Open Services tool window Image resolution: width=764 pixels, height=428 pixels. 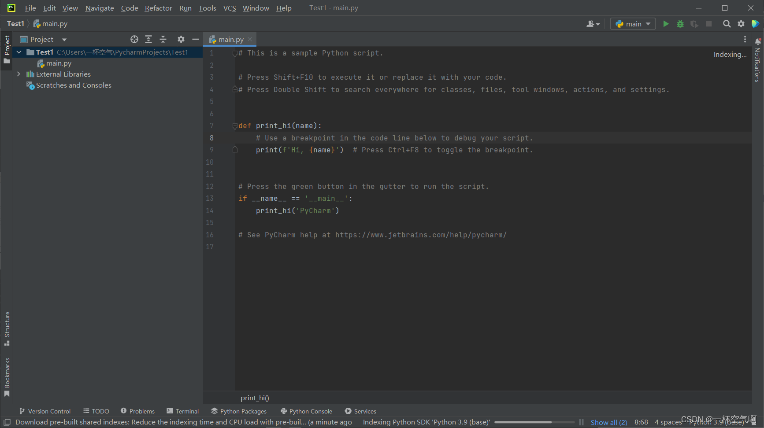point(360,411)
